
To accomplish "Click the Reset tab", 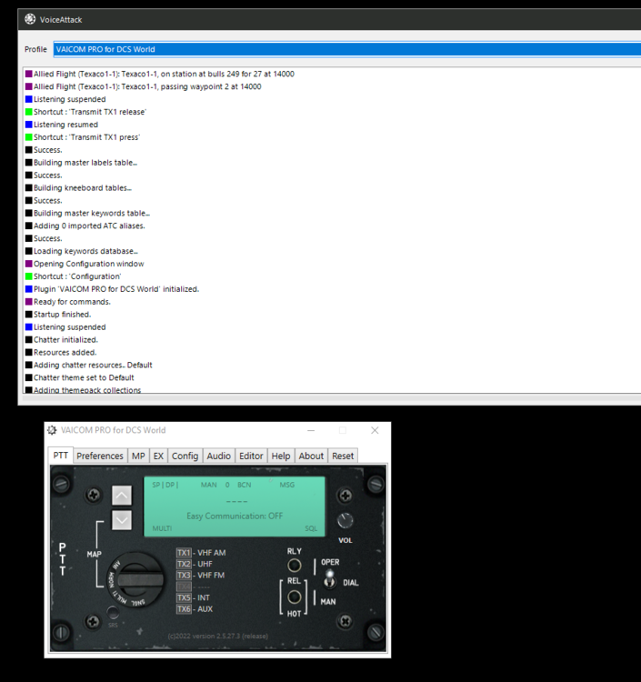I will [343, 456].
